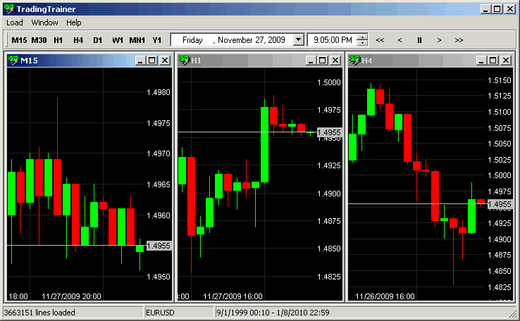Click the TradingTrainer application title icon

pos(10,9)
